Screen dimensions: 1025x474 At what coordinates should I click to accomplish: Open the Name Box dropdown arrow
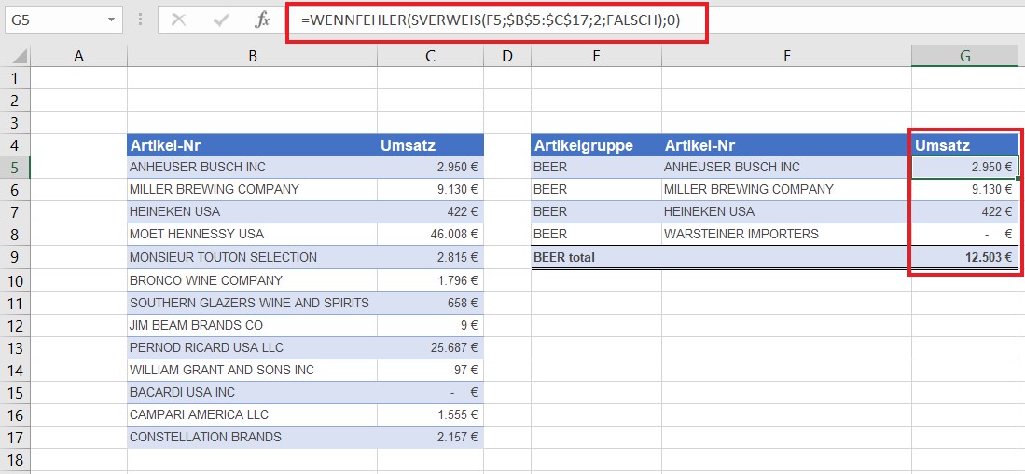click(x=110, y=20)
